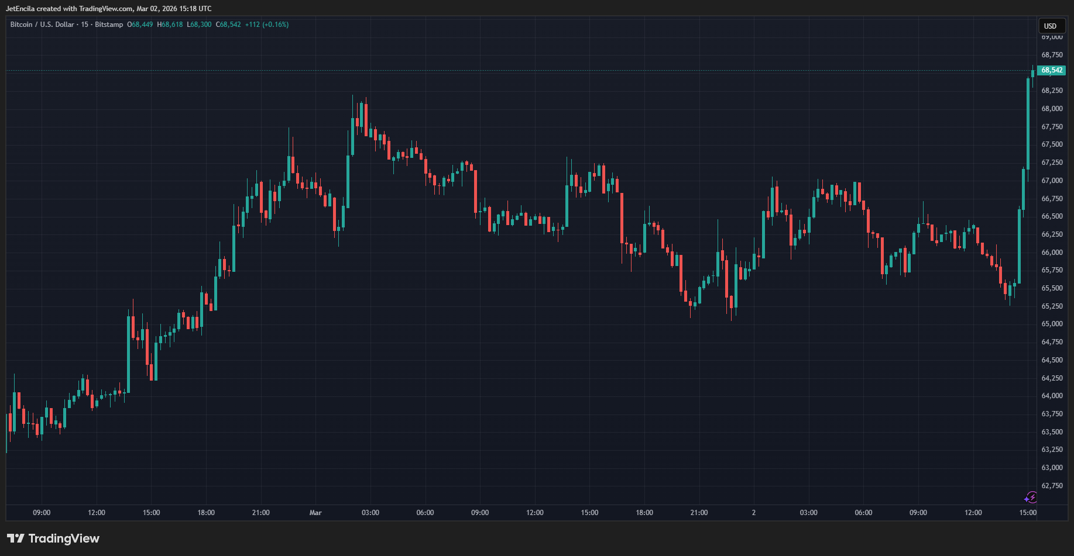Click the 68,000 level on price scale

tap(1052, 109)
